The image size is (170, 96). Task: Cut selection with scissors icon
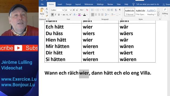pyautogui.click(x=47, y=9)
